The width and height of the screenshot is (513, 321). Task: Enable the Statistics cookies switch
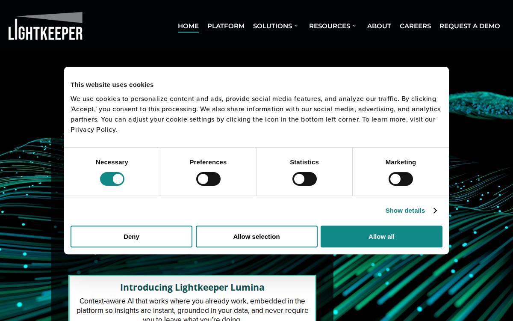[x=304, y=179]
